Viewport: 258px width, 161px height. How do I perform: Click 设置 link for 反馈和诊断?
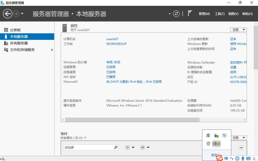[233, 67]
